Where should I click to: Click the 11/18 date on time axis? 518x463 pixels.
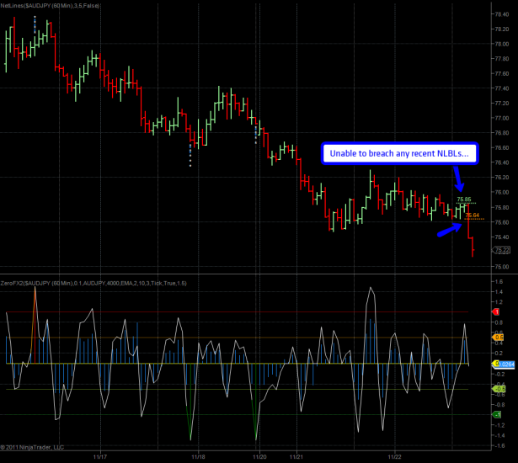coord(198,457)
